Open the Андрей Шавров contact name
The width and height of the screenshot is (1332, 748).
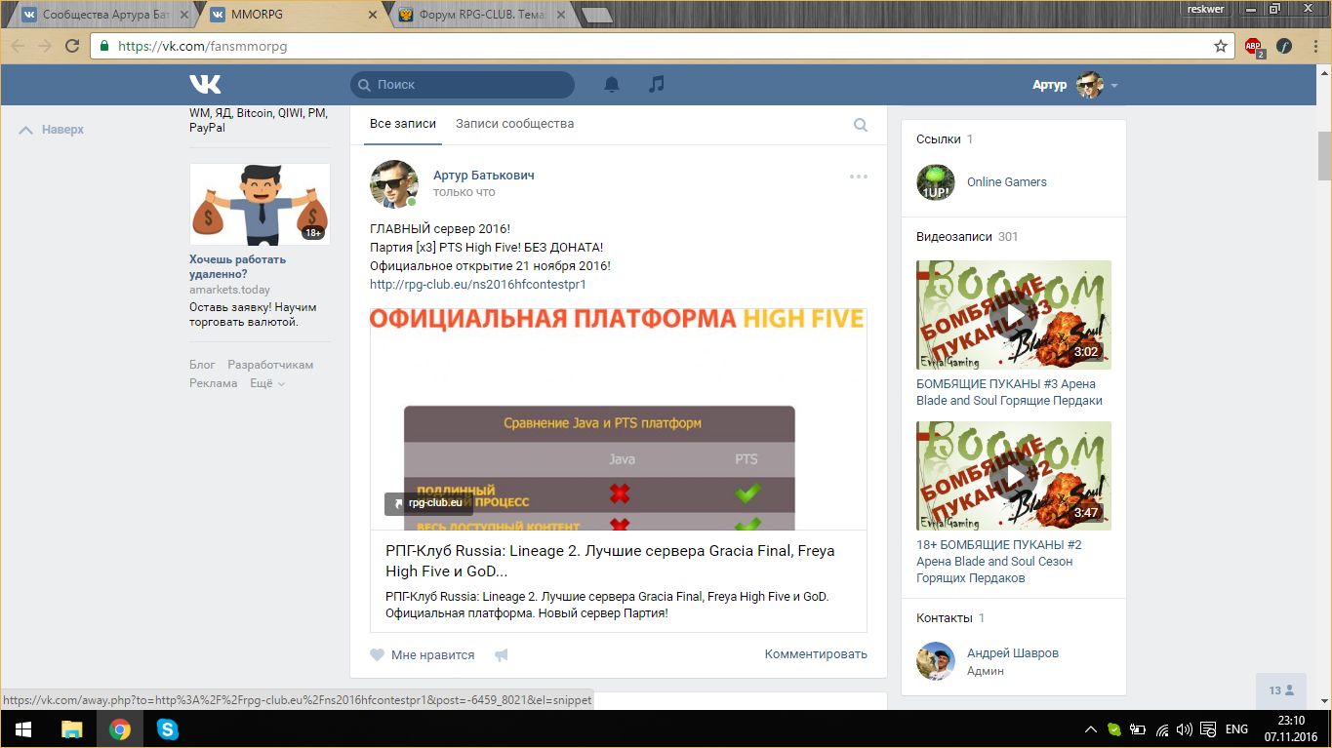coord(1012,653)
